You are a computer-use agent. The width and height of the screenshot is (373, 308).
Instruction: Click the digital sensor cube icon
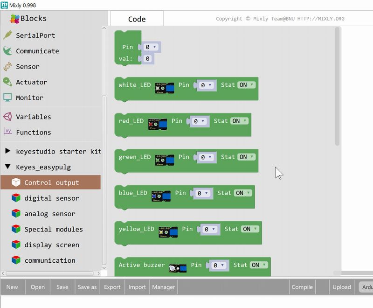click(x=16, y=198)
